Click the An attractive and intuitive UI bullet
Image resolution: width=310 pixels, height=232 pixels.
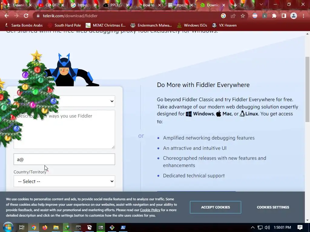click(195, 148)
